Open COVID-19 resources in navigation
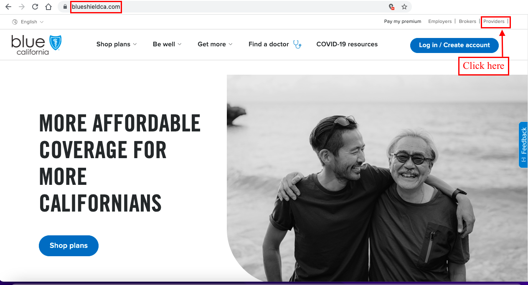This screenshot has height=285, width=528. [347, 44]
